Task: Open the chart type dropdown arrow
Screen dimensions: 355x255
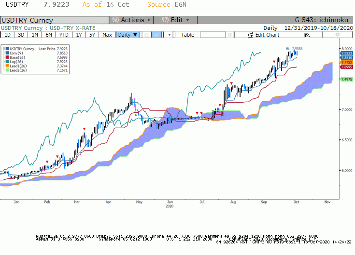Action: click(x=169, y=35)
